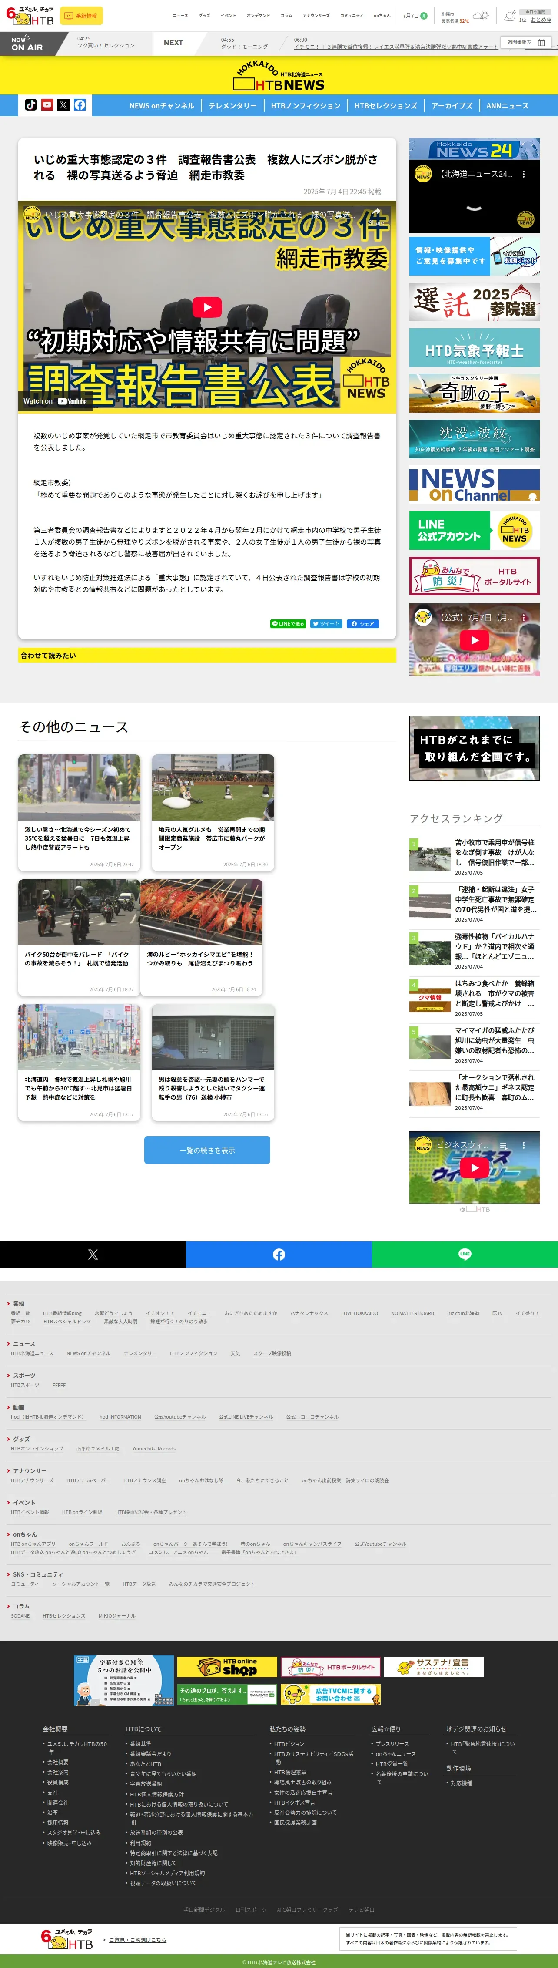Click the 情報・映像提供 submission banner

(x=474, y=256)
